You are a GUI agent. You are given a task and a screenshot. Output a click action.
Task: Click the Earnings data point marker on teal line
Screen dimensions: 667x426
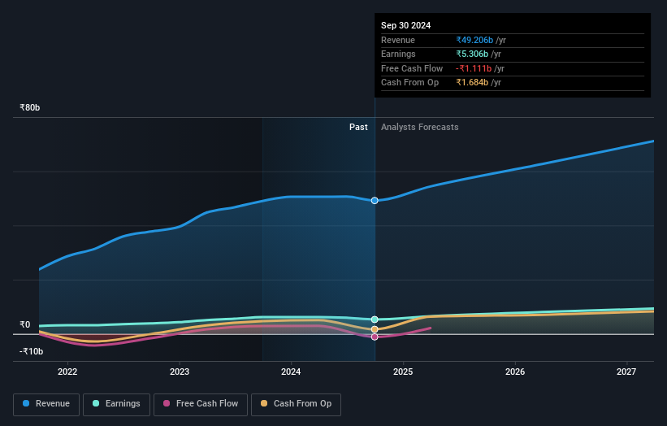375,319
